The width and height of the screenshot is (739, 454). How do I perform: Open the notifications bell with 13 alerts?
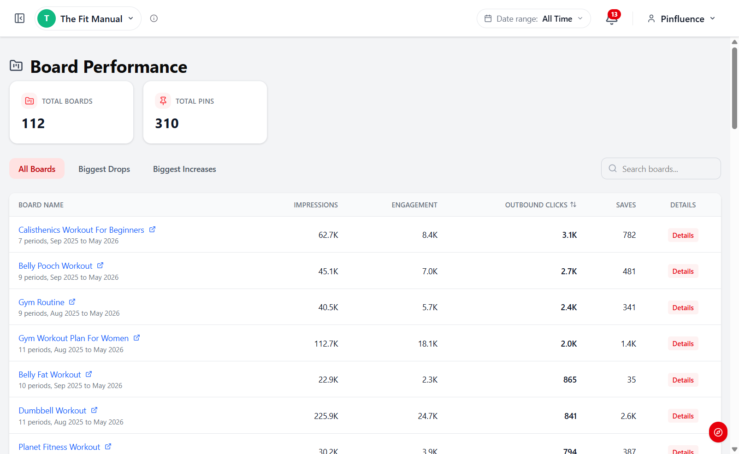click(x=612, y=18)
